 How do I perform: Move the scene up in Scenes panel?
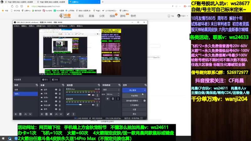[x=26, y=114]
